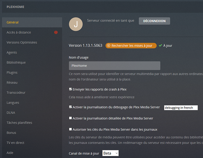Viewport: 203px width, 158px height.
Task: Enable journalisation détaillée checkbox
Action: click(70, 118)
